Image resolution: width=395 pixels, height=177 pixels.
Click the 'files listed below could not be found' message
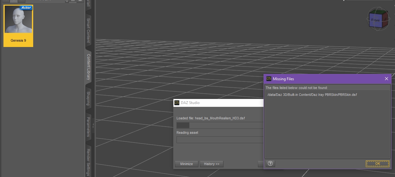click(296, 88)
